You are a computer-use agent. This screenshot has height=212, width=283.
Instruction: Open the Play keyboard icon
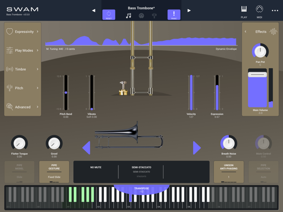pyautogui.click(x=244, y=9)
